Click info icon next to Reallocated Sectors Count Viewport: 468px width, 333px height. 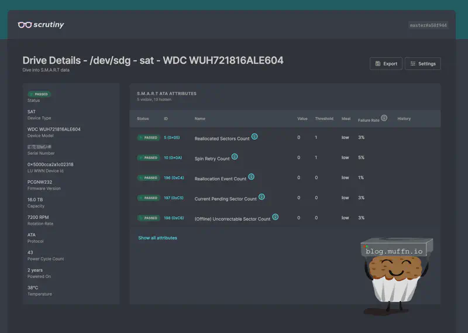click(x=254, y=136)
